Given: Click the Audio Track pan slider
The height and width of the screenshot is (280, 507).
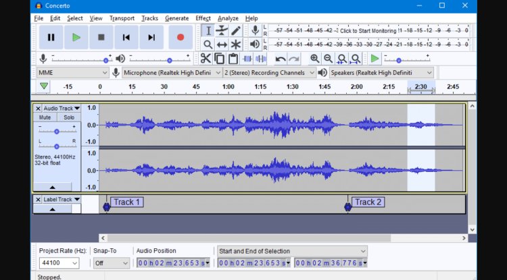Looking at the screenshot, I should tap(57, 146).
